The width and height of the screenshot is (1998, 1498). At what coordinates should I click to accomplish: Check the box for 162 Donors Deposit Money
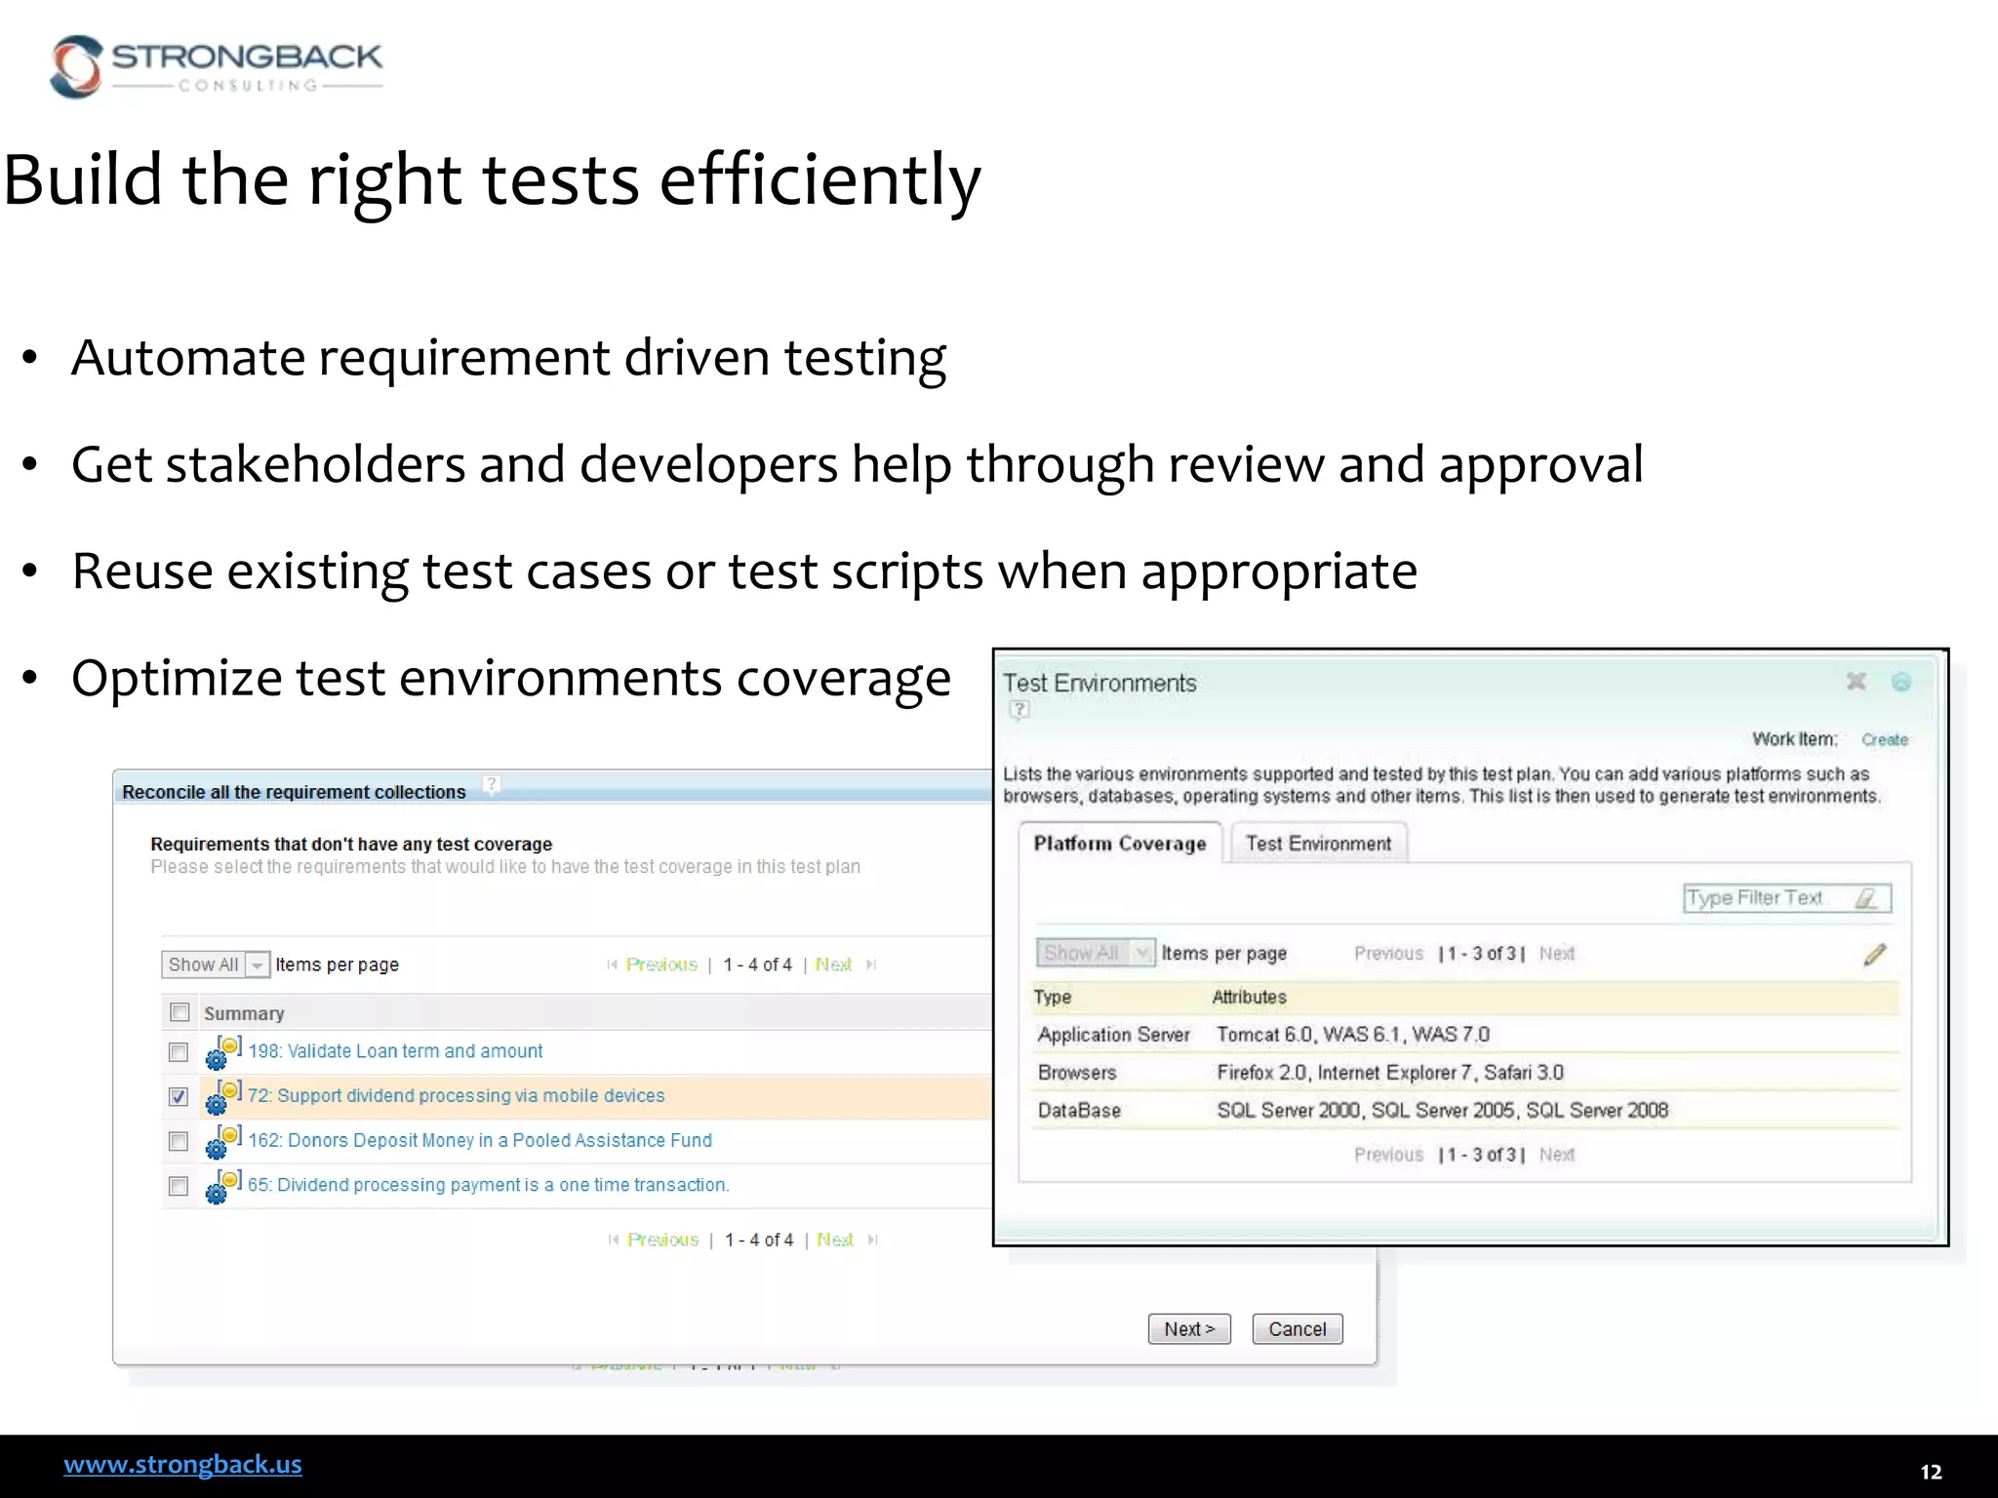pos(178,1141)
